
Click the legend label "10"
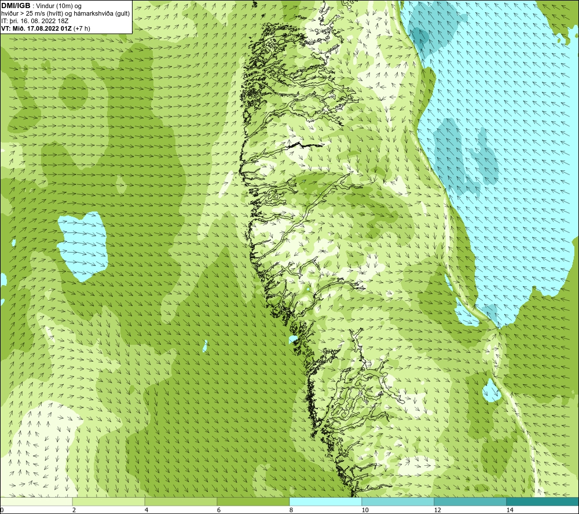click(365, 510)
